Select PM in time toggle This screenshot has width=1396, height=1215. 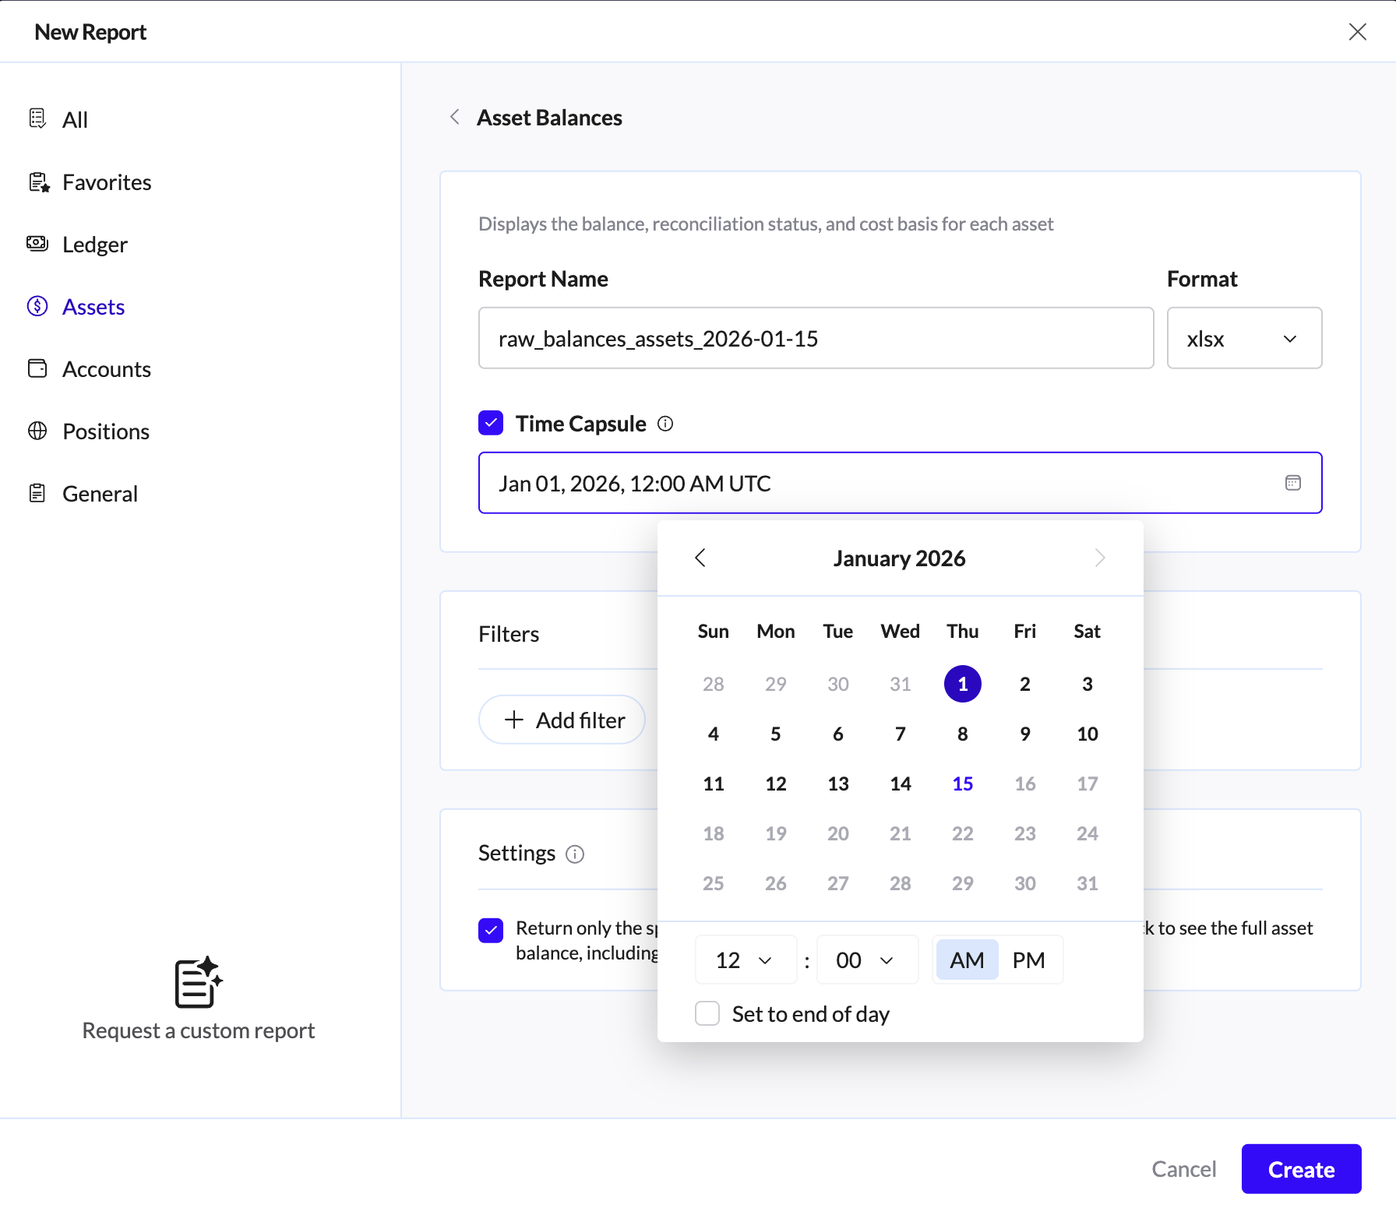click(1028, 960)
